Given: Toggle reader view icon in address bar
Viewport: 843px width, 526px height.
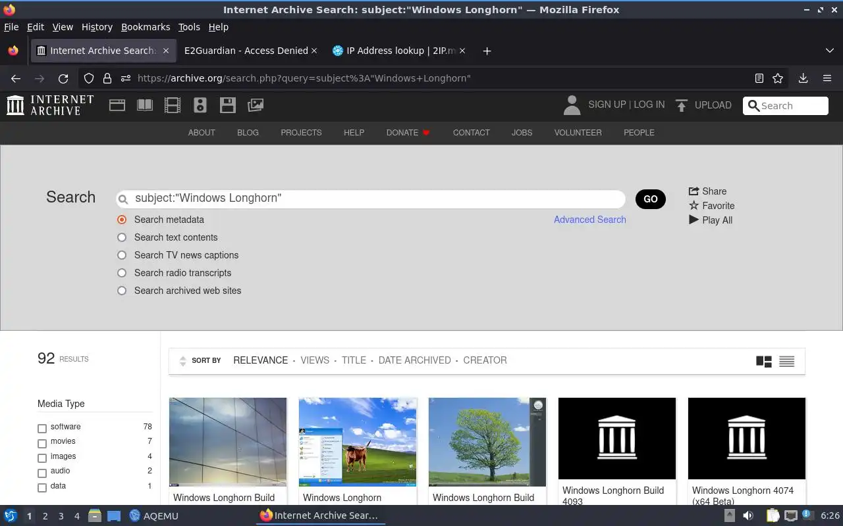Looking at the screenshot, I should [x=759, y=78].
